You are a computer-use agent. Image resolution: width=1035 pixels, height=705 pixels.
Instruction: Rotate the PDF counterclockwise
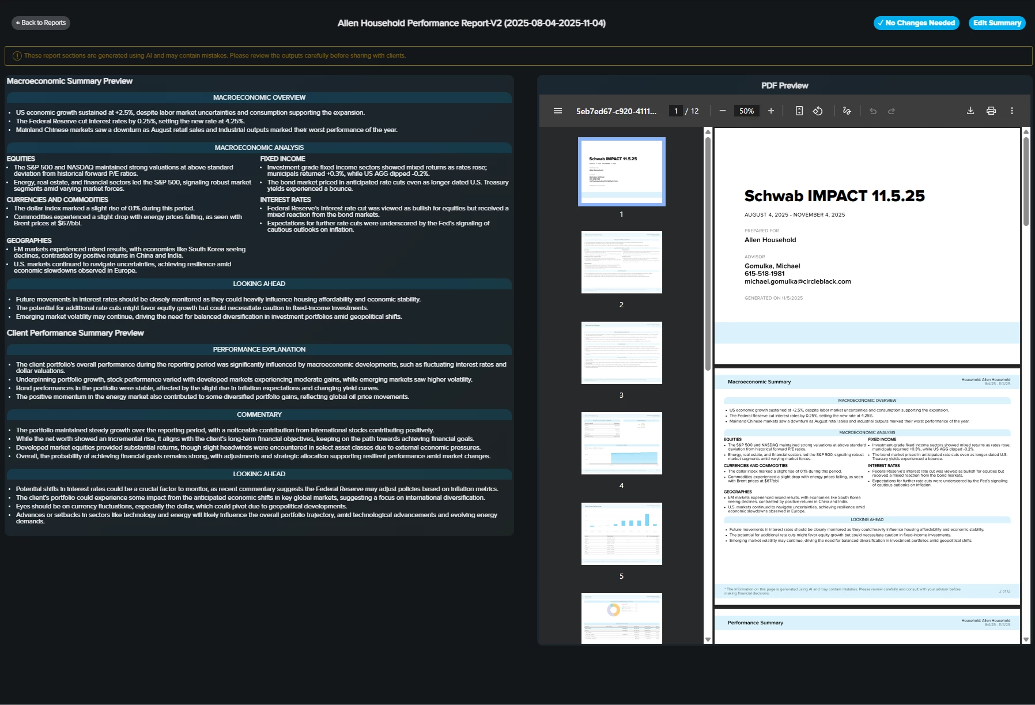coord(818,111)
